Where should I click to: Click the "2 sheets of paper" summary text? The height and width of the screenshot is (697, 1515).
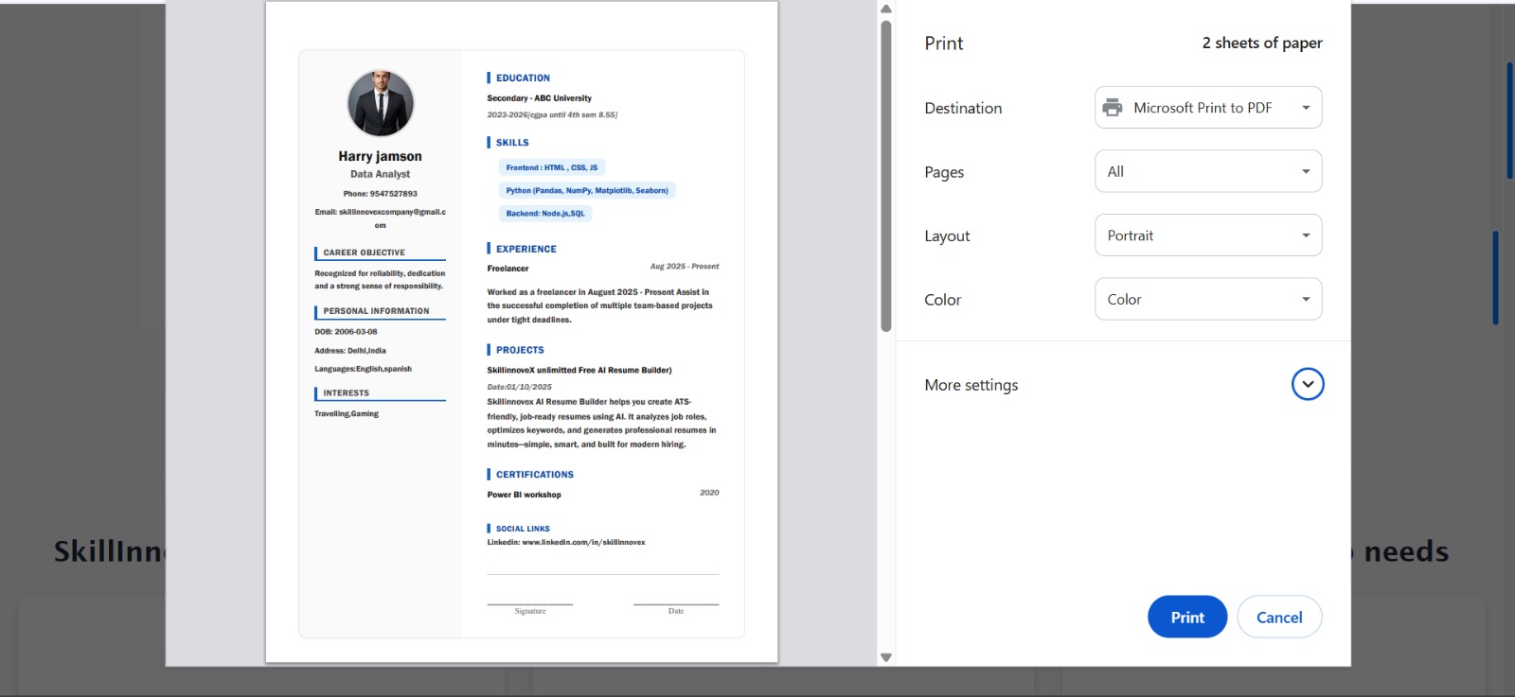1261,44
